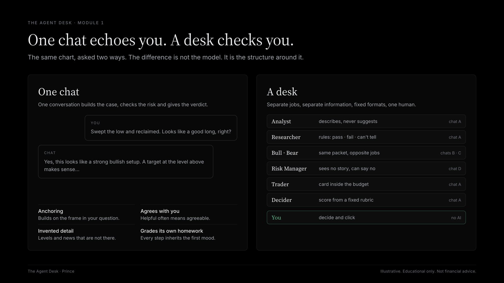Click the Analyst row label
Screen dimensions: 504x283
coord(281,121)
